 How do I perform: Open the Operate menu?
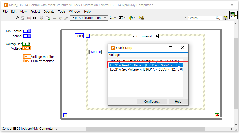[49, 12]
